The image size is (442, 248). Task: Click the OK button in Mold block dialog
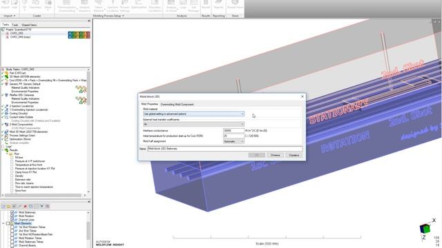256,155
